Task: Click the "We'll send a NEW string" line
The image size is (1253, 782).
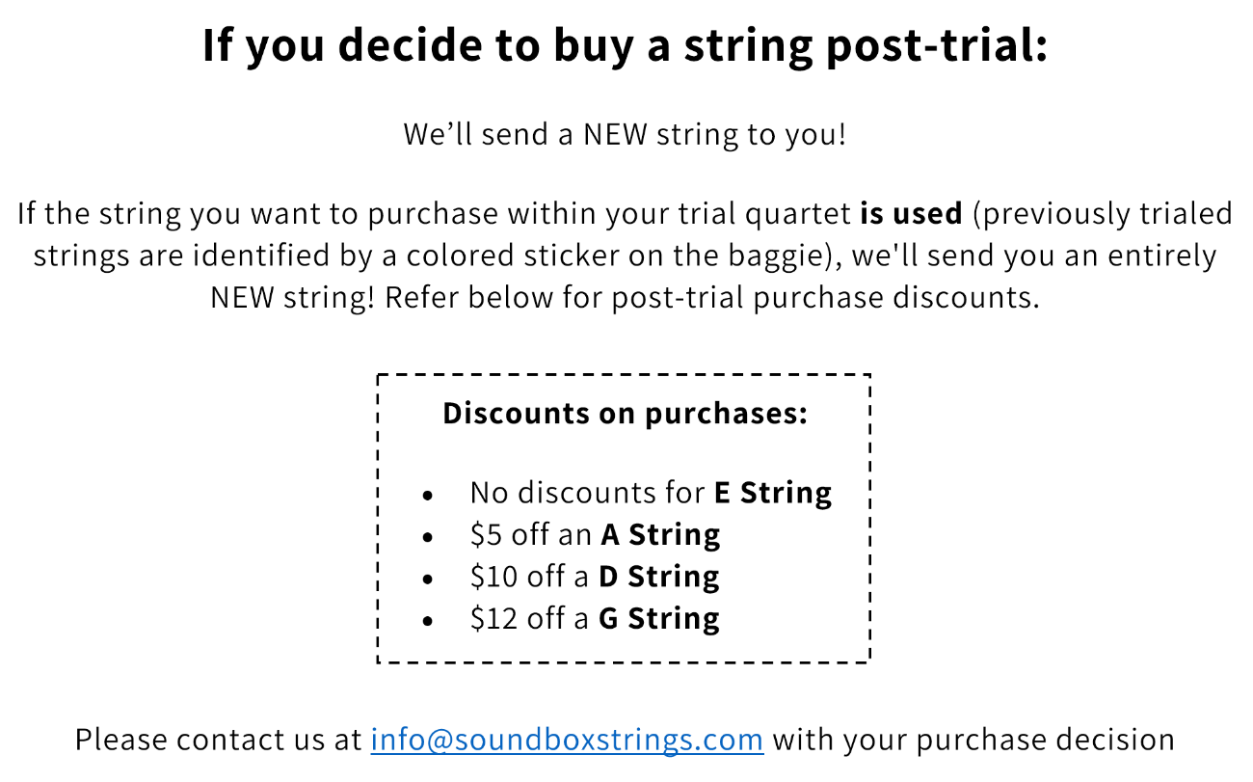Action: tap(625, 133)
